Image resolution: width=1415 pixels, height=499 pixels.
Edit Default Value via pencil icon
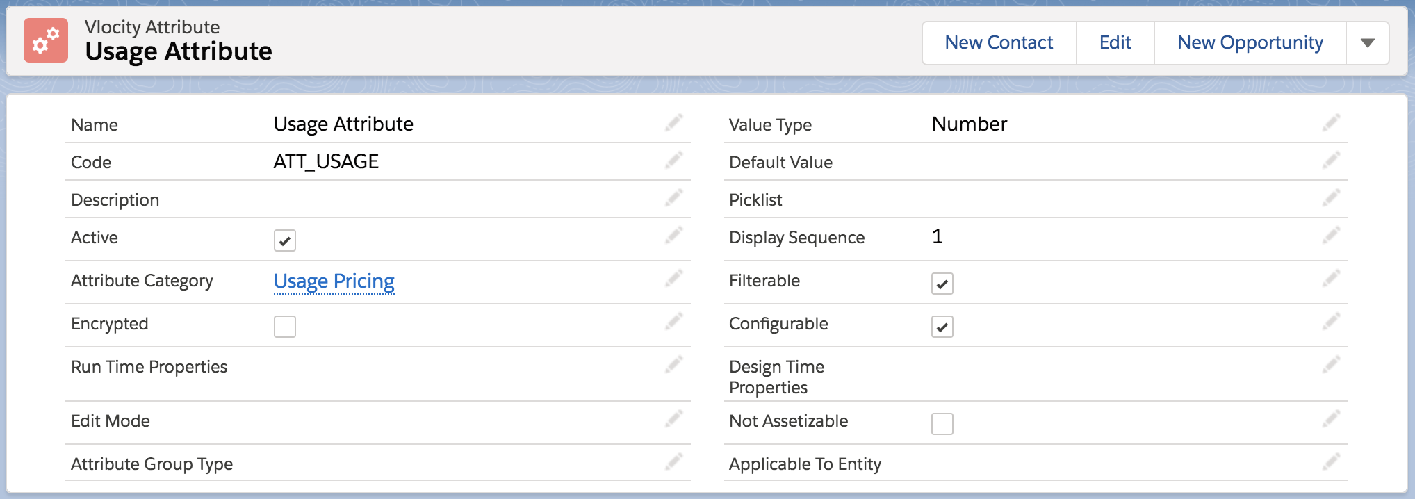click(x=1331, y=161)
